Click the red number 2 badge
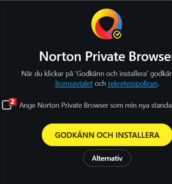The width and height of the screenshot is (172, 184). point(13,102)
